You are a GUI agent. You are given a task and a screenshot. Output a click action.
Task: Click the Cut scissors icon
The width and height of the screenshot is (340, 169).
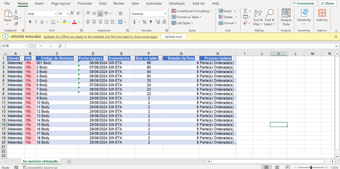click(16, 12)
